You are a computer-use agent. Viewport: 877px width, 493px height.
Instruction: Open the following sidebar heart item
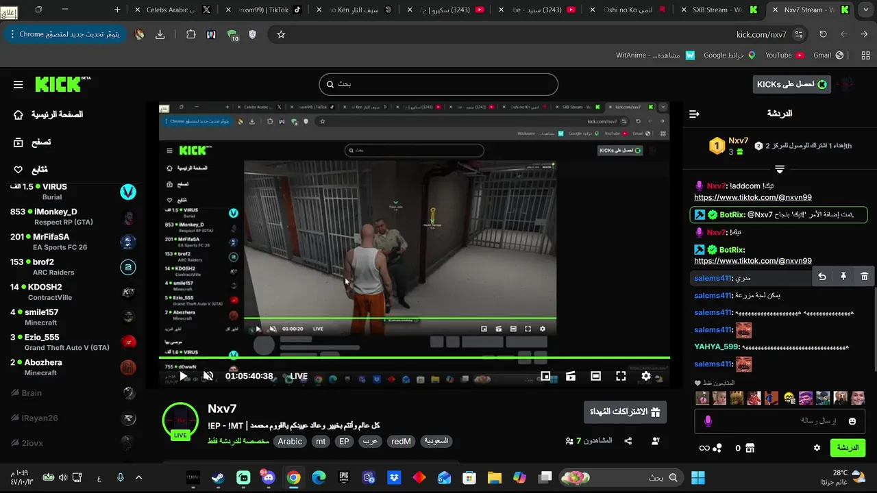point(31,170)
